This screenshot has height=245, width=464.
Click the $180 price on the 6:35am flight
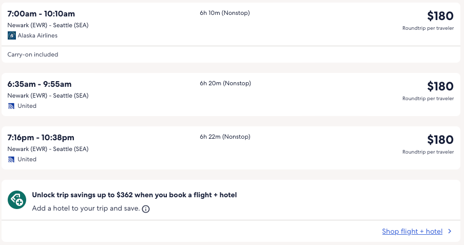click(x=440, y=86)
